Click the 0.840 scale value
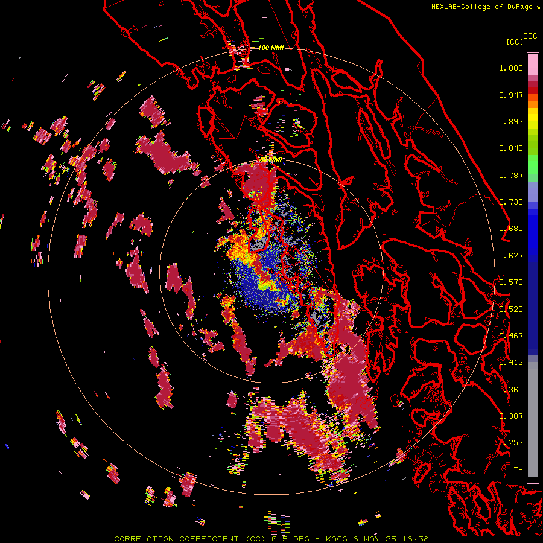The image size is (543, 543). [511, 148]
